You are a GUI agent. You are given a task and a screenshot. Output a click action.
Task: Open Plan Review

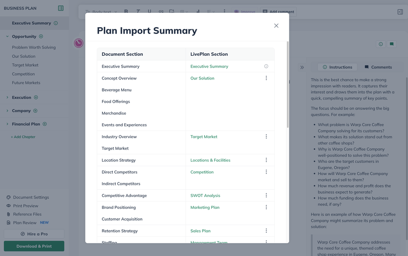tap(22, 222)
